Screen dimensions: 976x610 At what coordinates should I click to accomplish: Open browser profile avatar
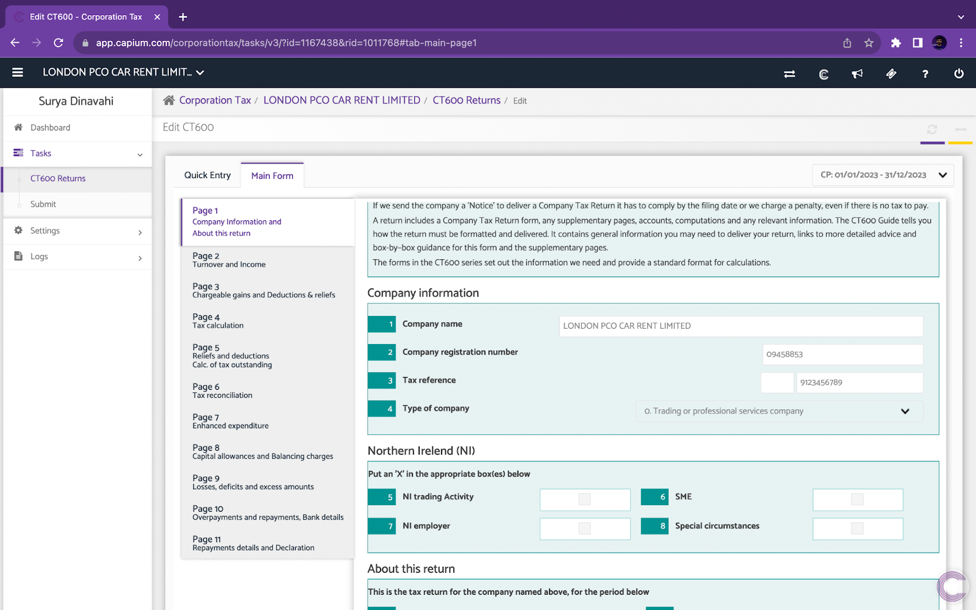pyautogui.click(x=939, y=43)
